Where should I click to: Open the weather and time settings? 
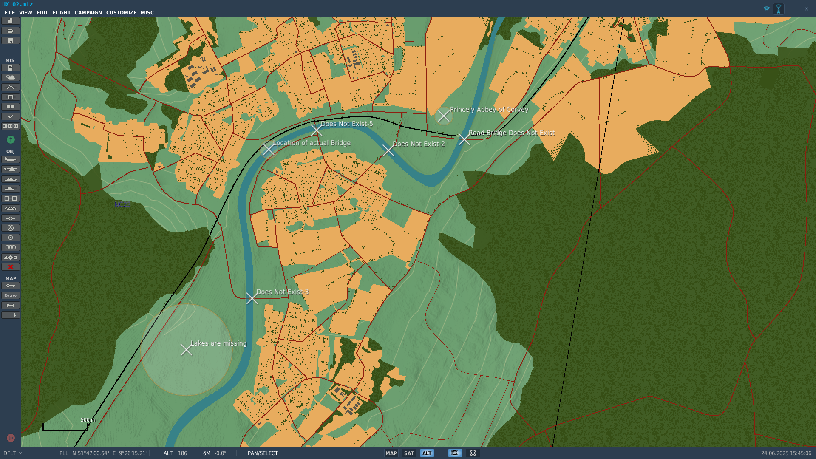coord(11,77)
